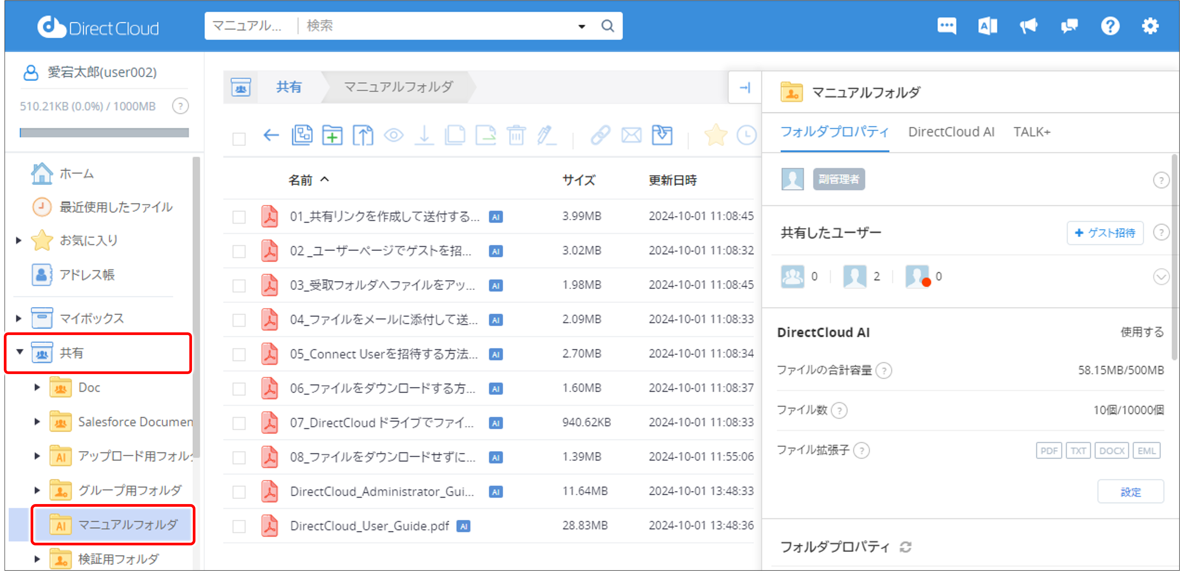Open preview with the eye icon

(394, 135)
